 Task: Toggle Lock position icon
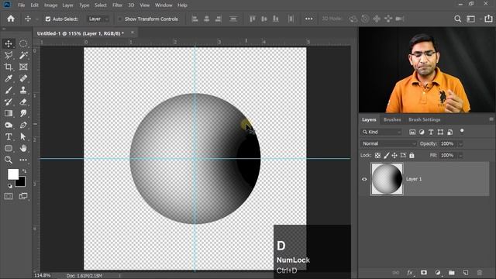pyautogui.click(x=394, y=155)
